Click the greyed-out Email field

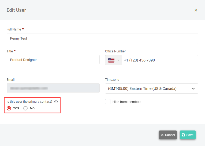click(53, 88)
